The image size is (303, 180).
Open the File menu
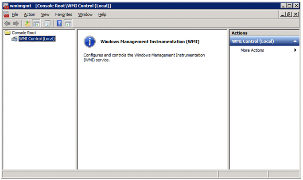click(15, 15)
